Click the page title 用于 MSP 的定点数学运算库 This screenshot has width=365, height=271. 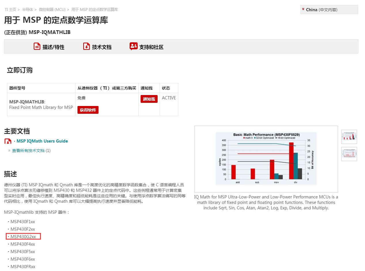[56, 20]
